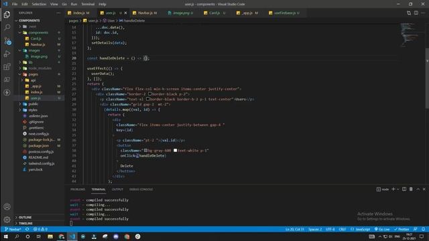This screenshot has height=241, width=429.
Task: Open the launch profile dropdown arrow beside plus
Action: [x=397, y=189]
